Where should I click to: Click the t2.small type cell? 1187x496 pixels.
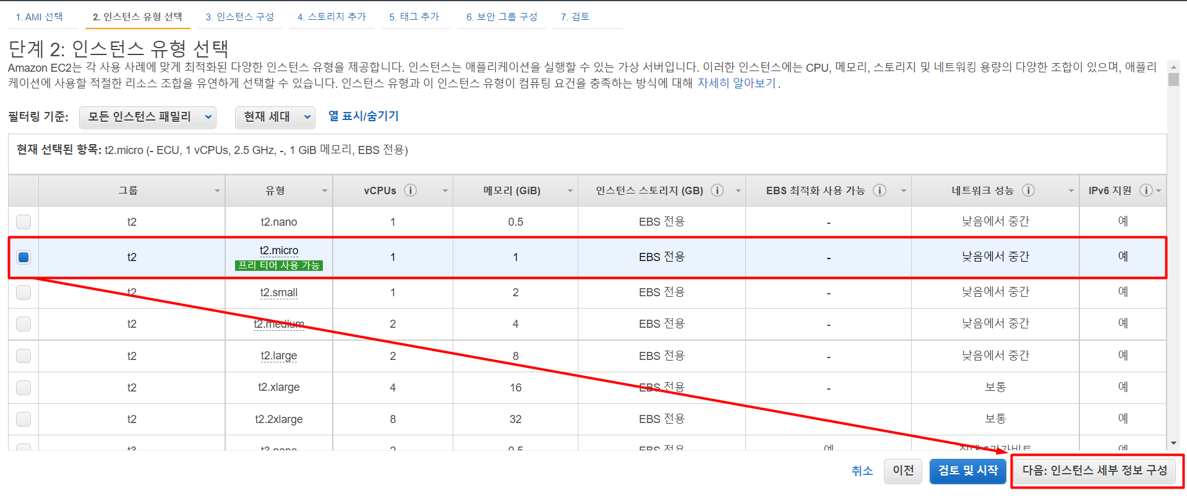click(279, 293)
